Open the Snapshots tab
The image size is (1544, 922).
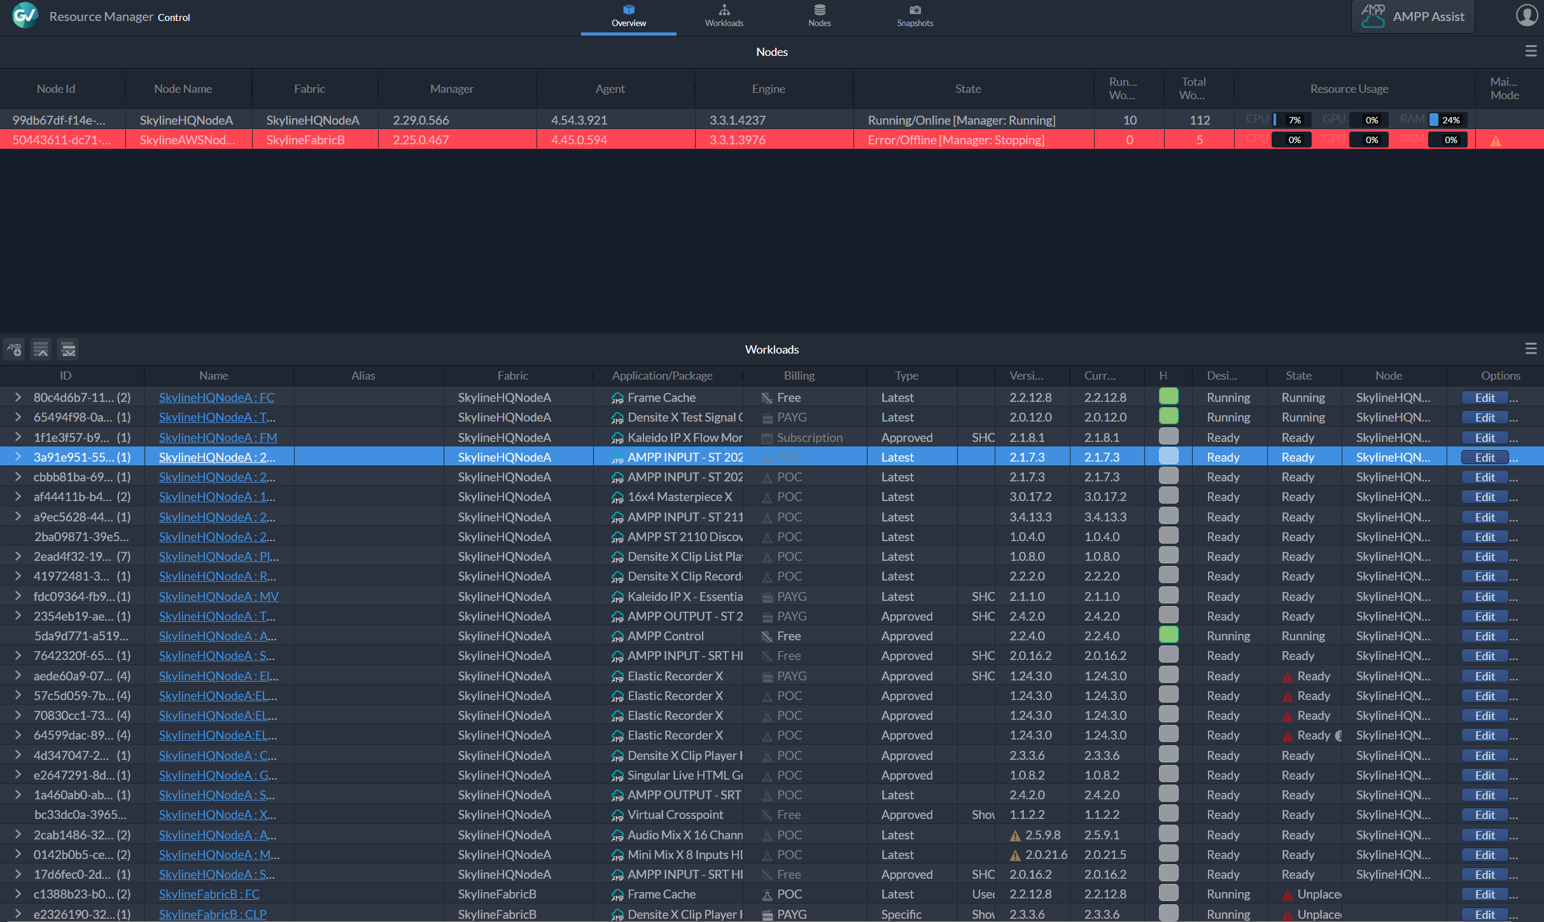pos(915,16)
